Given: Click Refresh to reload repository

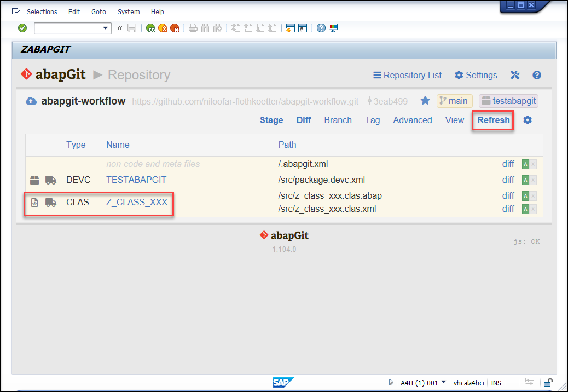Looking at the screenshot, I should coord(494,120).
